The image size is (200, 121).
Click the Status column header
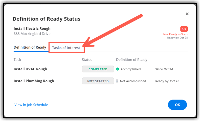(x=87, y=60)
